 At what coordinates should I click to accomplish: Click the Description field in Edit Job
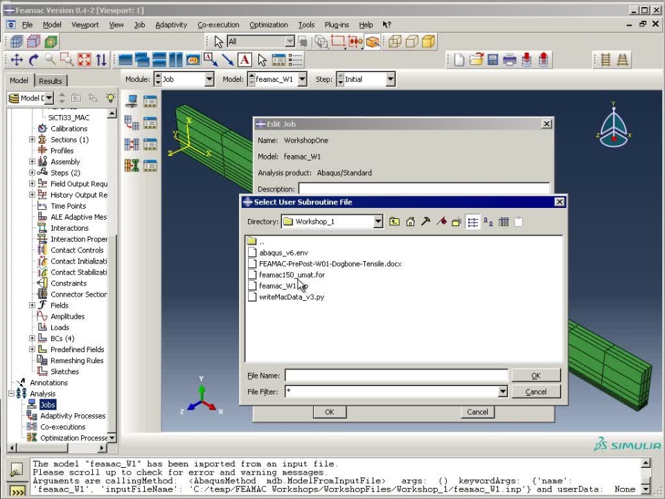click(424, 189)
